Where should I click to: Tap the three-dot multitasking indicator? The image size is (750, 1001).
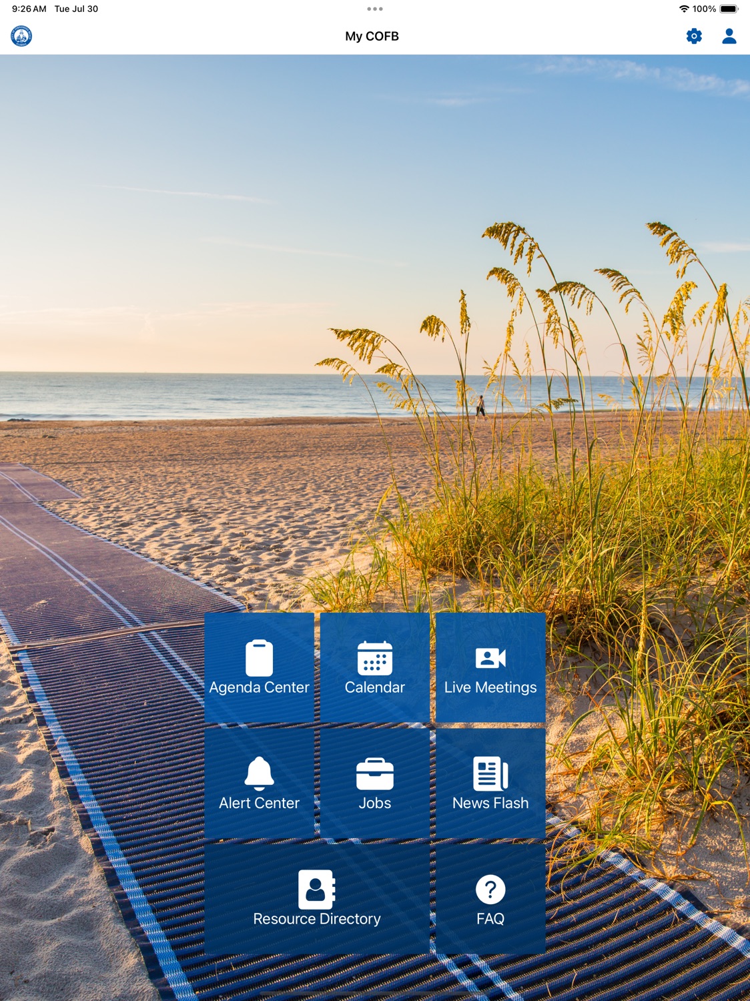[375, 9]
